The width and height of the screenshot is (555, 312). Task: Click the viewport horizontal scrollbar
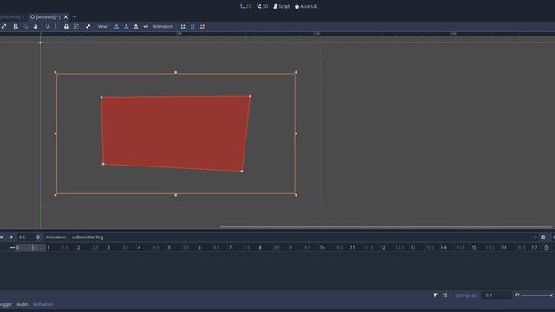(x=386, y=227)
